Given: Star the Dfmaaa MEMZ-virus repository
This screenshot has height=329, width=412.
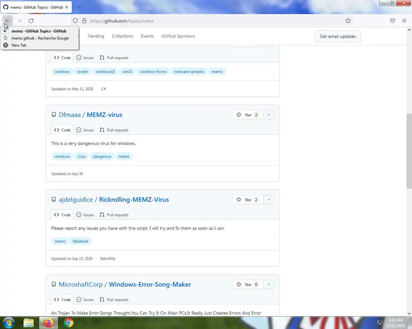Looking at the screenshot, I should [248, 115].
